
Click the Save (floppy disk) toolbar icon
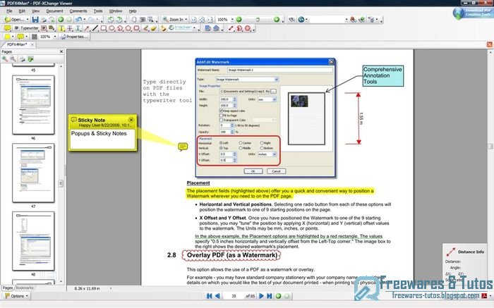[x=35, y=20]
